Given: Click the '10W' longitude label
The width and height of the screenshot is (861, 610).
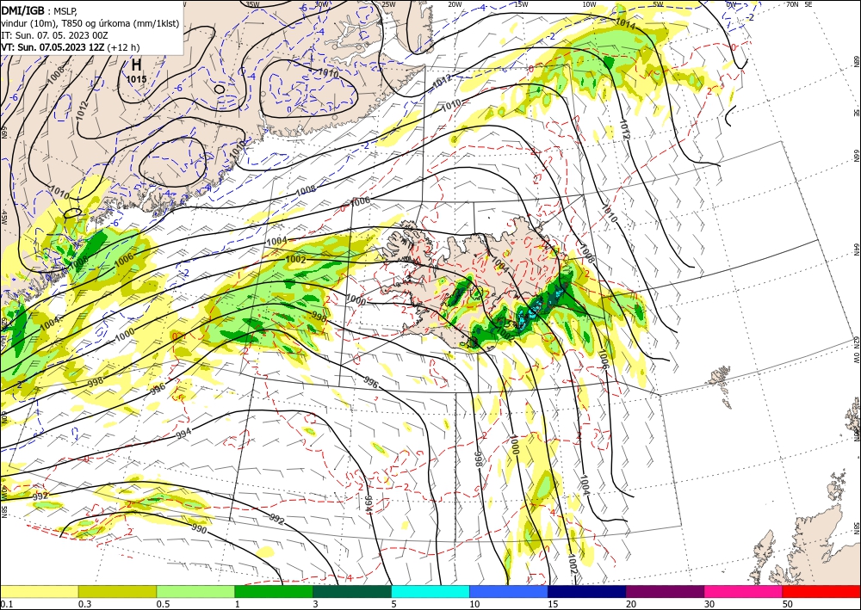Looking at the screenshot, I should point(589,3).
